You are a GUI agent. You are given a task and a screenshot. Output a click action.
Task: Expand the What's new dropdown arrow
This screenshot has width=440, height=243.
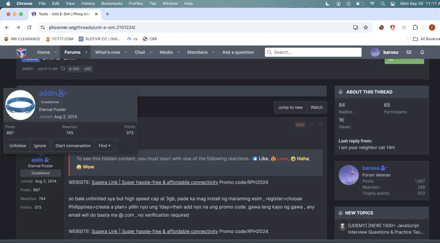126,52
